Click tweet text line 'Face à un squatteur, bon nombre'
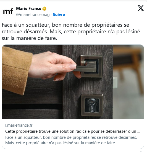This screenshot has width=147, height=152. [x=65, y=25]
